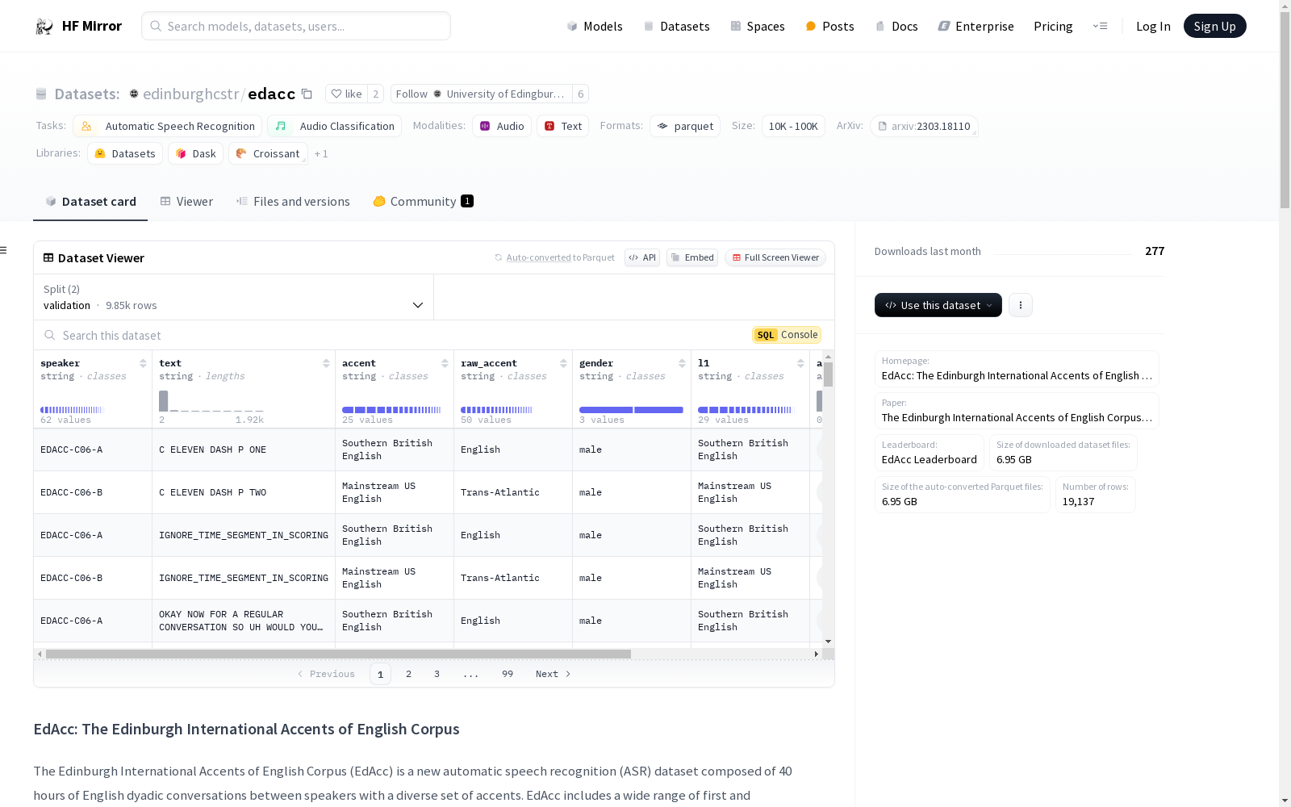View the Pricing page
Image resolution: width=1291 pixels, height=807 pixels.
[x=1053, y=26]
